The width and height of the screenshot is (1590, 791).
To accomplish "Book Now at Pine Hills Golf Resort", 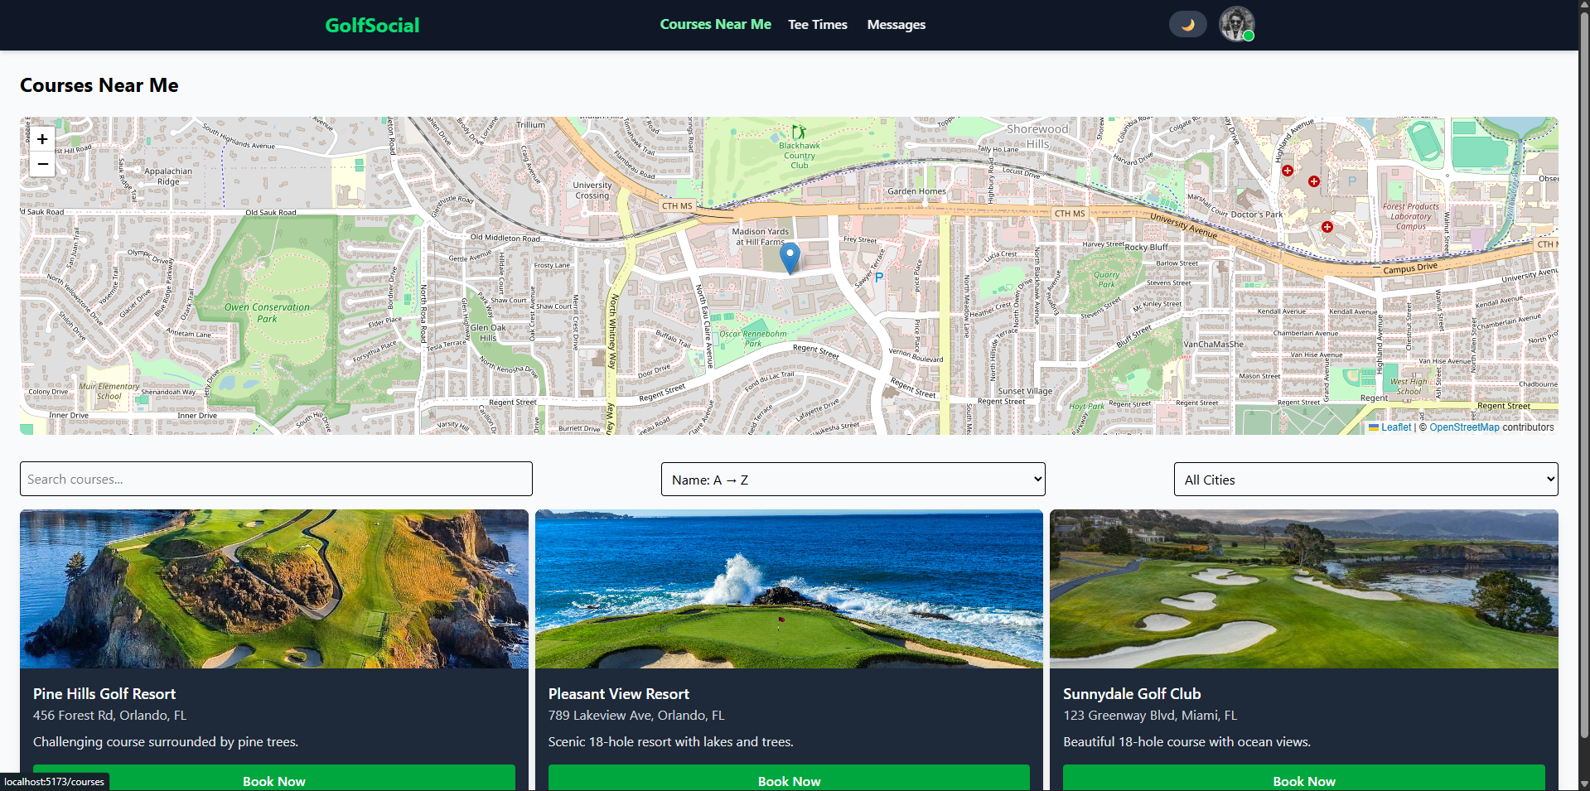I will point(273,780).
